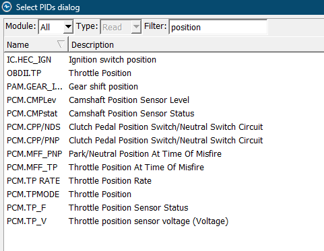
Task: Select the PCM.TP_V row
Action: point(164,221)
